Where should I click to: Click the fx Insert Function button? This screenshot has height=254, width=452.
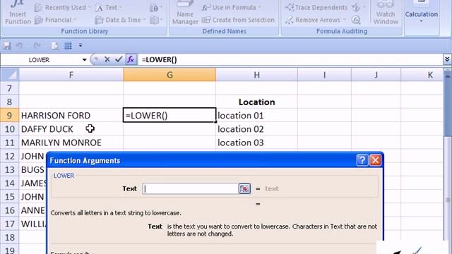click(131, 59)
